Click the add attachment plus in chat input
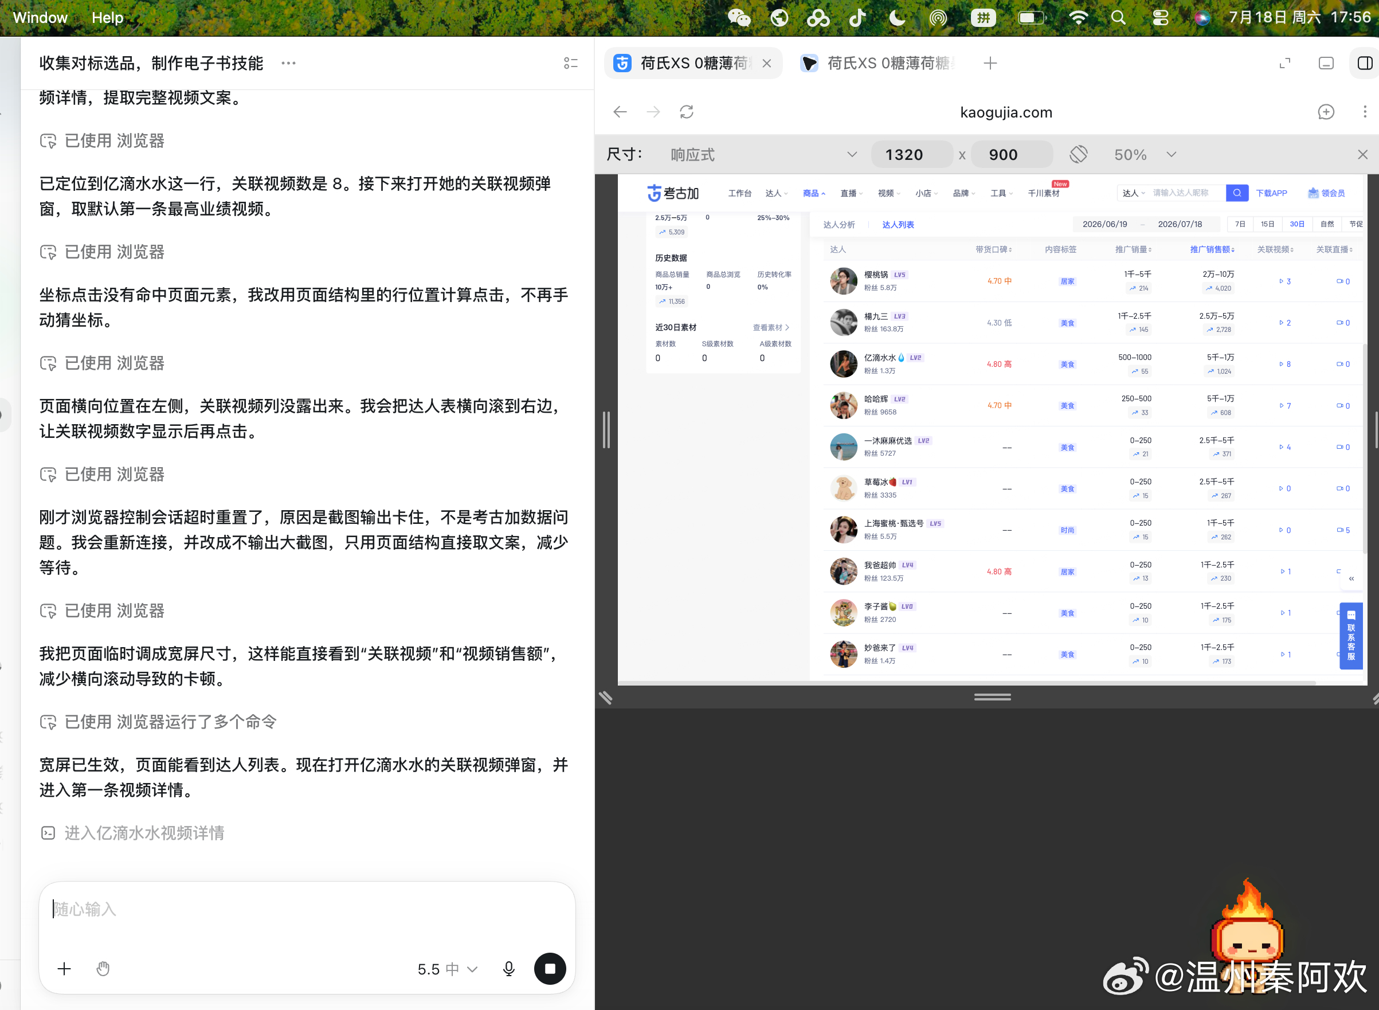The image size is (1379, 1010). coord(64,968)
